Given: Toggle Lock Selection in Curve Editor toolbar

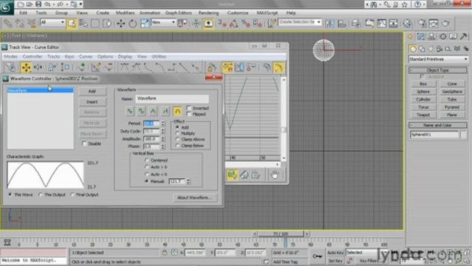Looking at the screenshot, I should [x=211, y=67].
